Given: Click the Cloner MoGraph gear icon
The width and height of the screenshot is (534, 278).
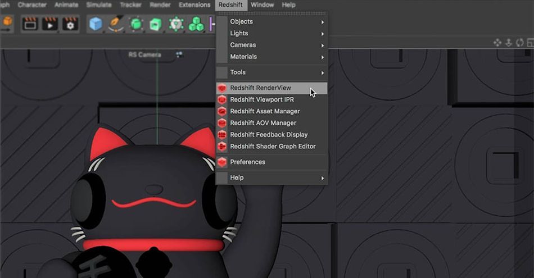Looking at the screenshot, I should pyautogui.click(x=176, y=24).
